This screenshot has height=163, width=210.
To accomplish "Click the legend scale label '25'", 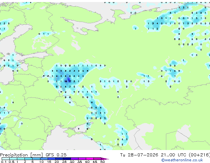I will [64, 162].
